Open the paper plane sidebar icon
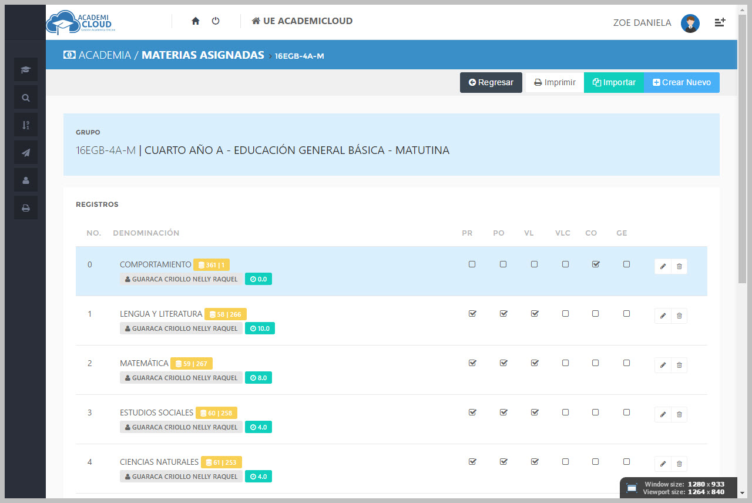The width and height of the screenshot is (752, 503). [x=26, y=153]
